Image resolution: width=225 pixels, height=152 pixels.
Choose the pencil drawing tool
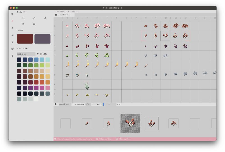tap(34, 18)
